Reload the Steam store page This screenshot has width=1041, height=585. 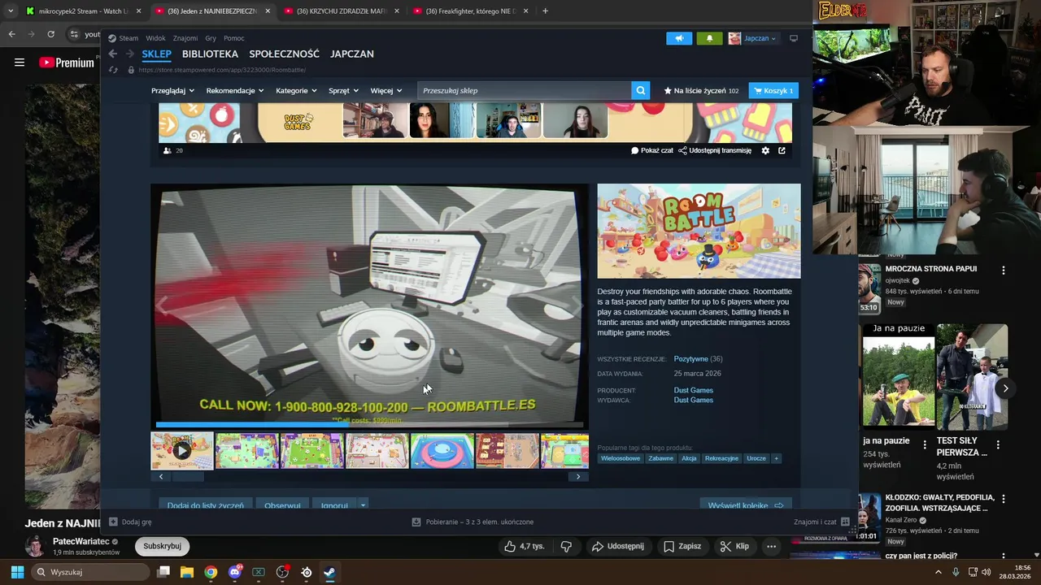click(113, 70)
